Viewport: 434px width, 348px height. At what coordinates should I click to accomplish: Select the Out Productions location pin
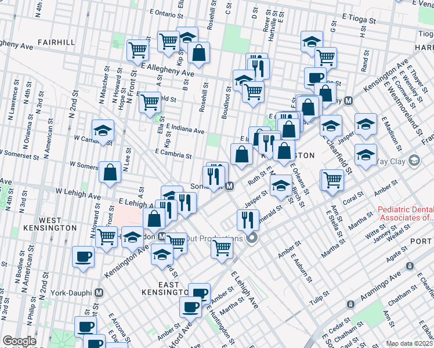click(252, 238)
